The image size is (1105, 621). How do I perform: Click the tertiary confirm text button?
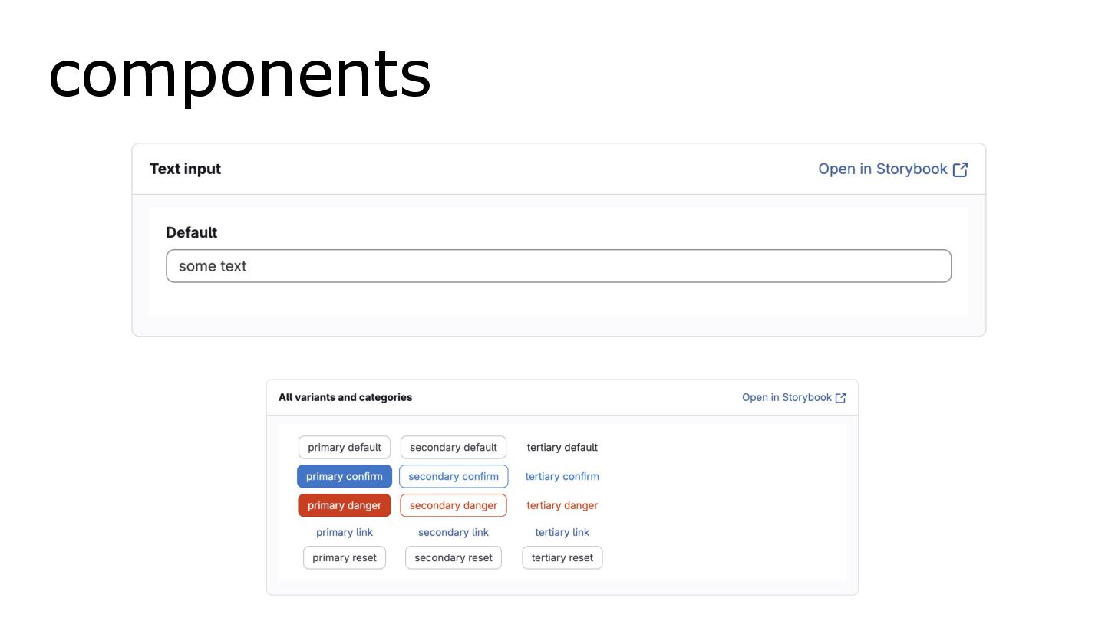[562, 477]
